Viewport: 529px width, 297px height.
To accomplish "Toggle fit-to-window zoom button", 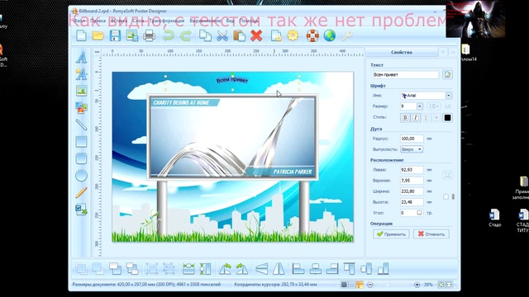I will (441, 285).
